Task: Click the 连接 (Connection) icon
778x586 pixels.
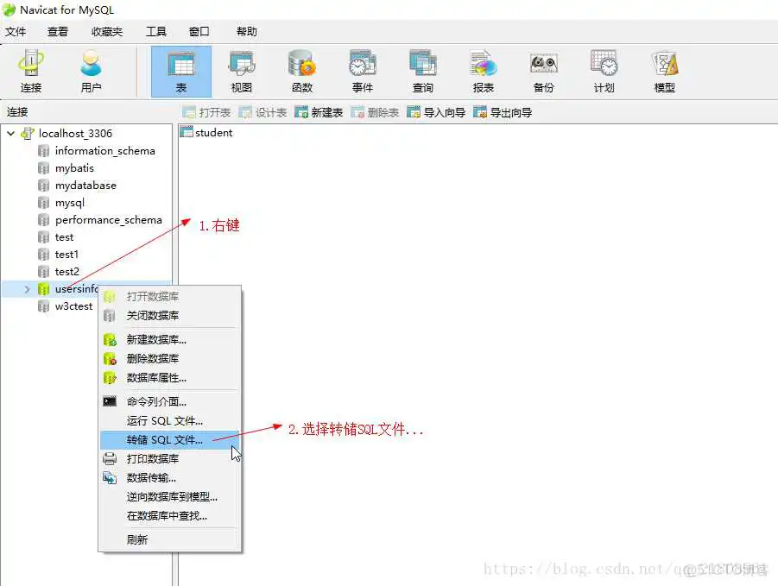Action: [31, 69]
